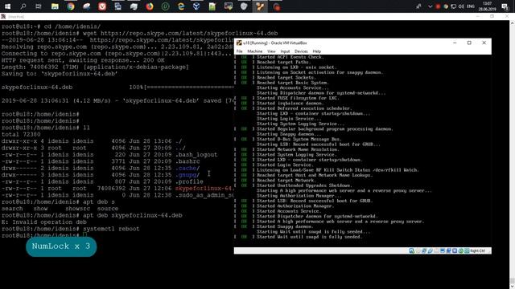The height and width of the screenshot is (289, 515).
Task: Click the VirtualBox window title bar icon
Action: point(239,43)
